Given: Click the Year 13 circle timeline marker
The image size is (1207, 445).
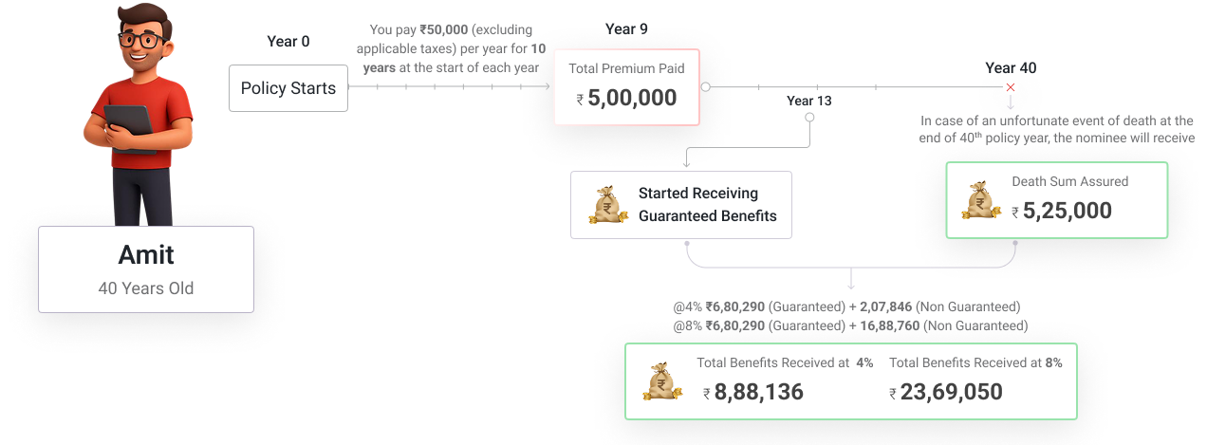Looking at the screenshot, I should (809, 118).
